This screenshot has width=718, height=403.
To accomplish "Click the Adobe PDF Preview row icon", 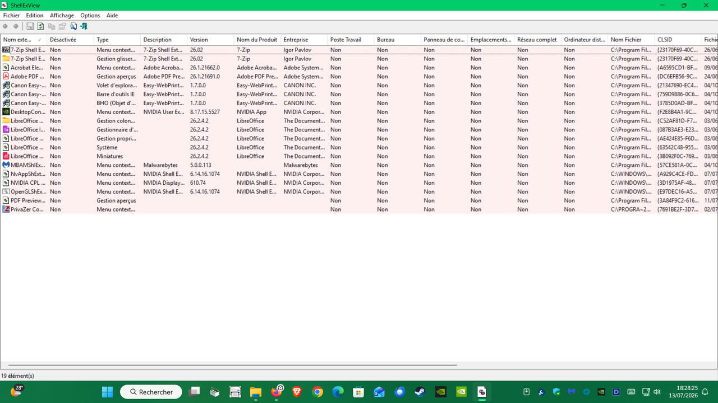I will (x=6, y=77).
